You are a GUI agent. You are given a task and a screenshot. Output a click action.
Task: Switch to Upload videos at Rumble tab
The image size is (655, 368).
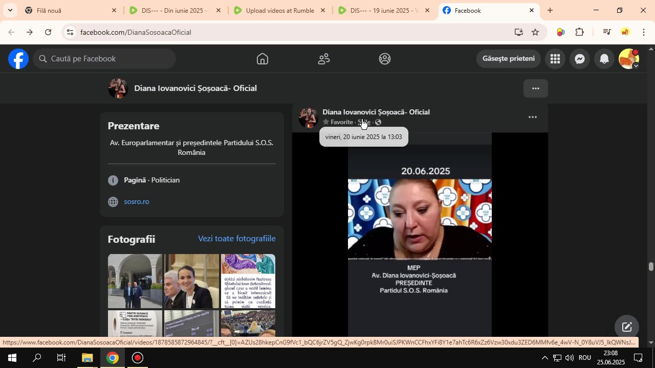(x=280, y=10)
